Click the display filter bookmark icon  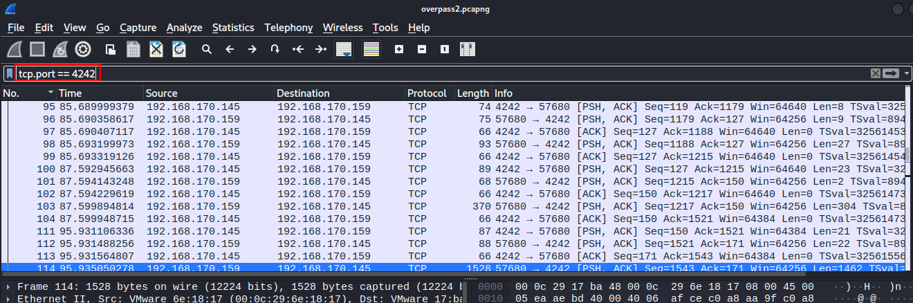[9, 73]
